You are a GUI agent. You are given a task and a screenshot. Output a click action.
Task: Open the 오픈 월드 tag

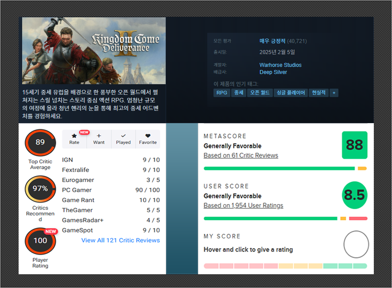pyautogui.click(x=260, y=93)
